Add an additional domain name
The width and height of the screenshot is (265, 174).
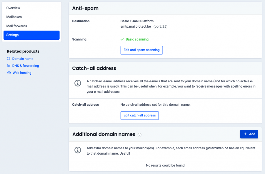click(249, 134)
